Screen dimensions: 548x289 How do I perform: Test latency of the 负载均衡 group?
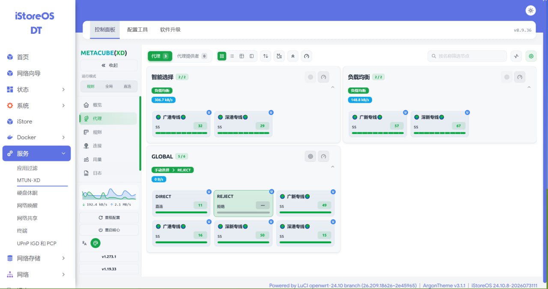520,77
